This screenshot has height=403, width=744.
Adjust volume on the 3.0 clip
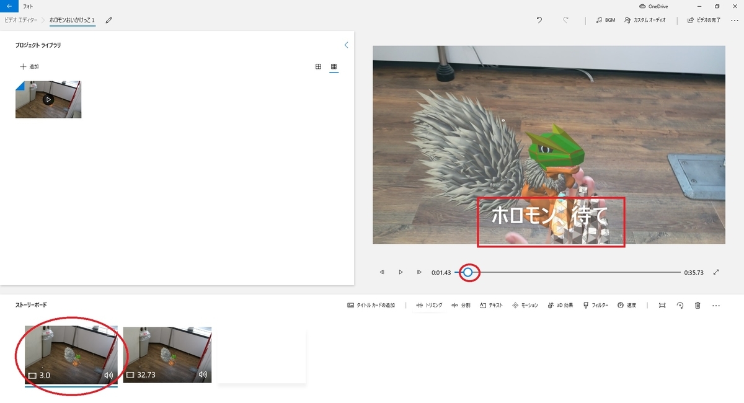coord(108,375)
